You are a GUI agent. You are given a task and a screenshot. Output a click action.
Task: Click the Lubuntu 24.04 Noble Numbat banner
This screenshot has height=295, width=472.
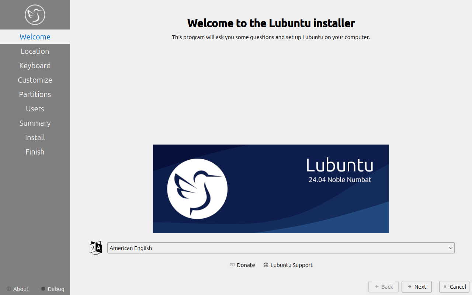coord(271,189)
